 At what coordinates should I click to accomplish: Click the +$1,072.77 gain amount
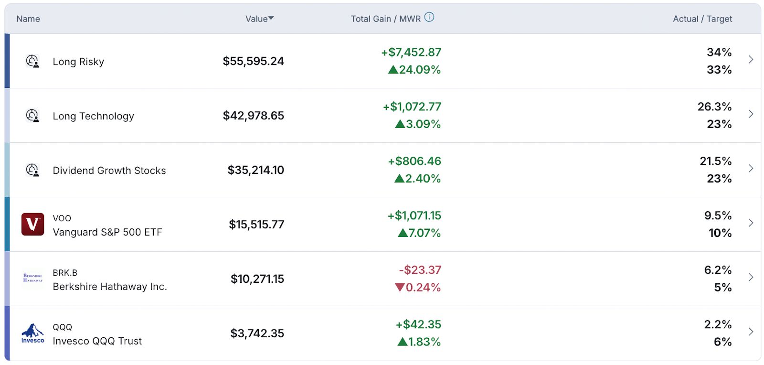pyautogui.click(x=412, y=107)
